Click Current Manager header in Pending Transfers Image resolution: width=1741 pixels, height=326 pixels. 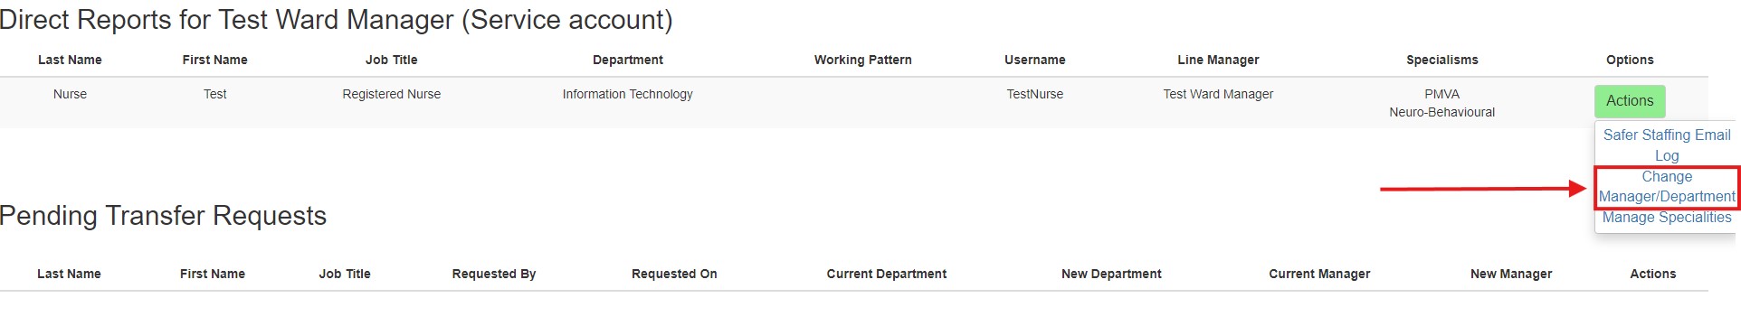1319,274
